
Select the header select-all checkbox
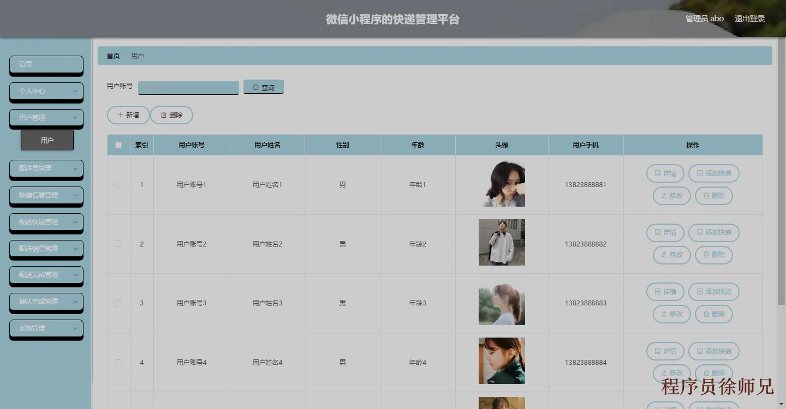coord(118,145)
